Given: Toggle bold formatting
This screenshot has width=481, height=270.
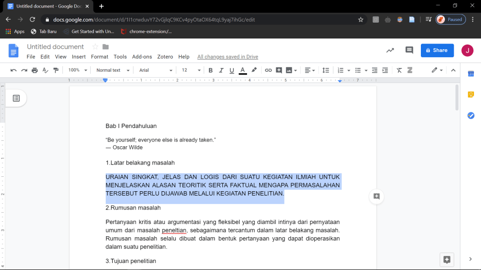Looking at the screenshot, I should [x=210, y=70].
